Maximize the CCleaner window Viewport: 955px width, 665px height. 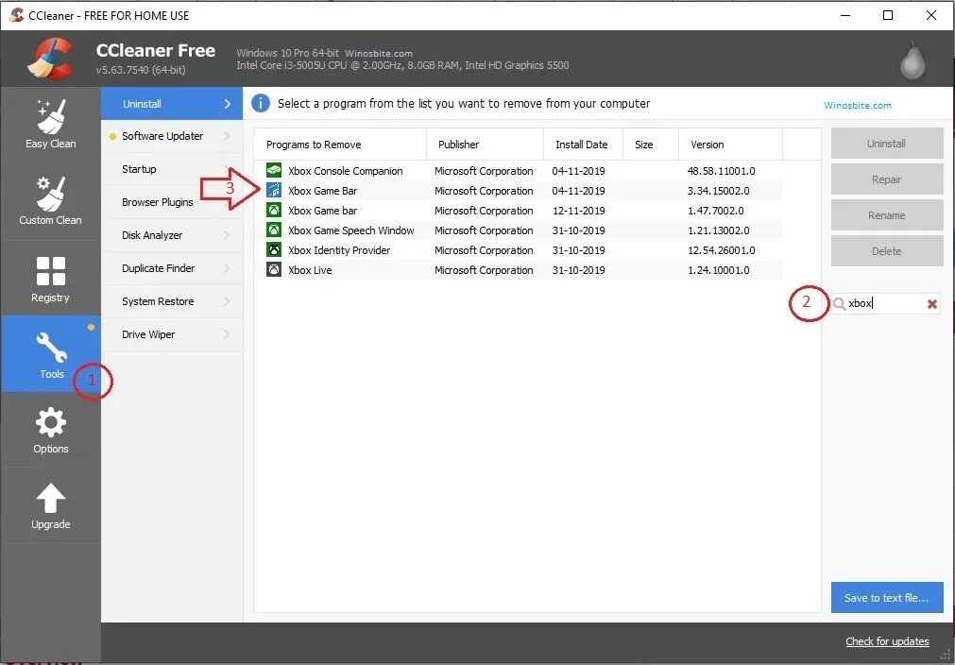[888, 15]
